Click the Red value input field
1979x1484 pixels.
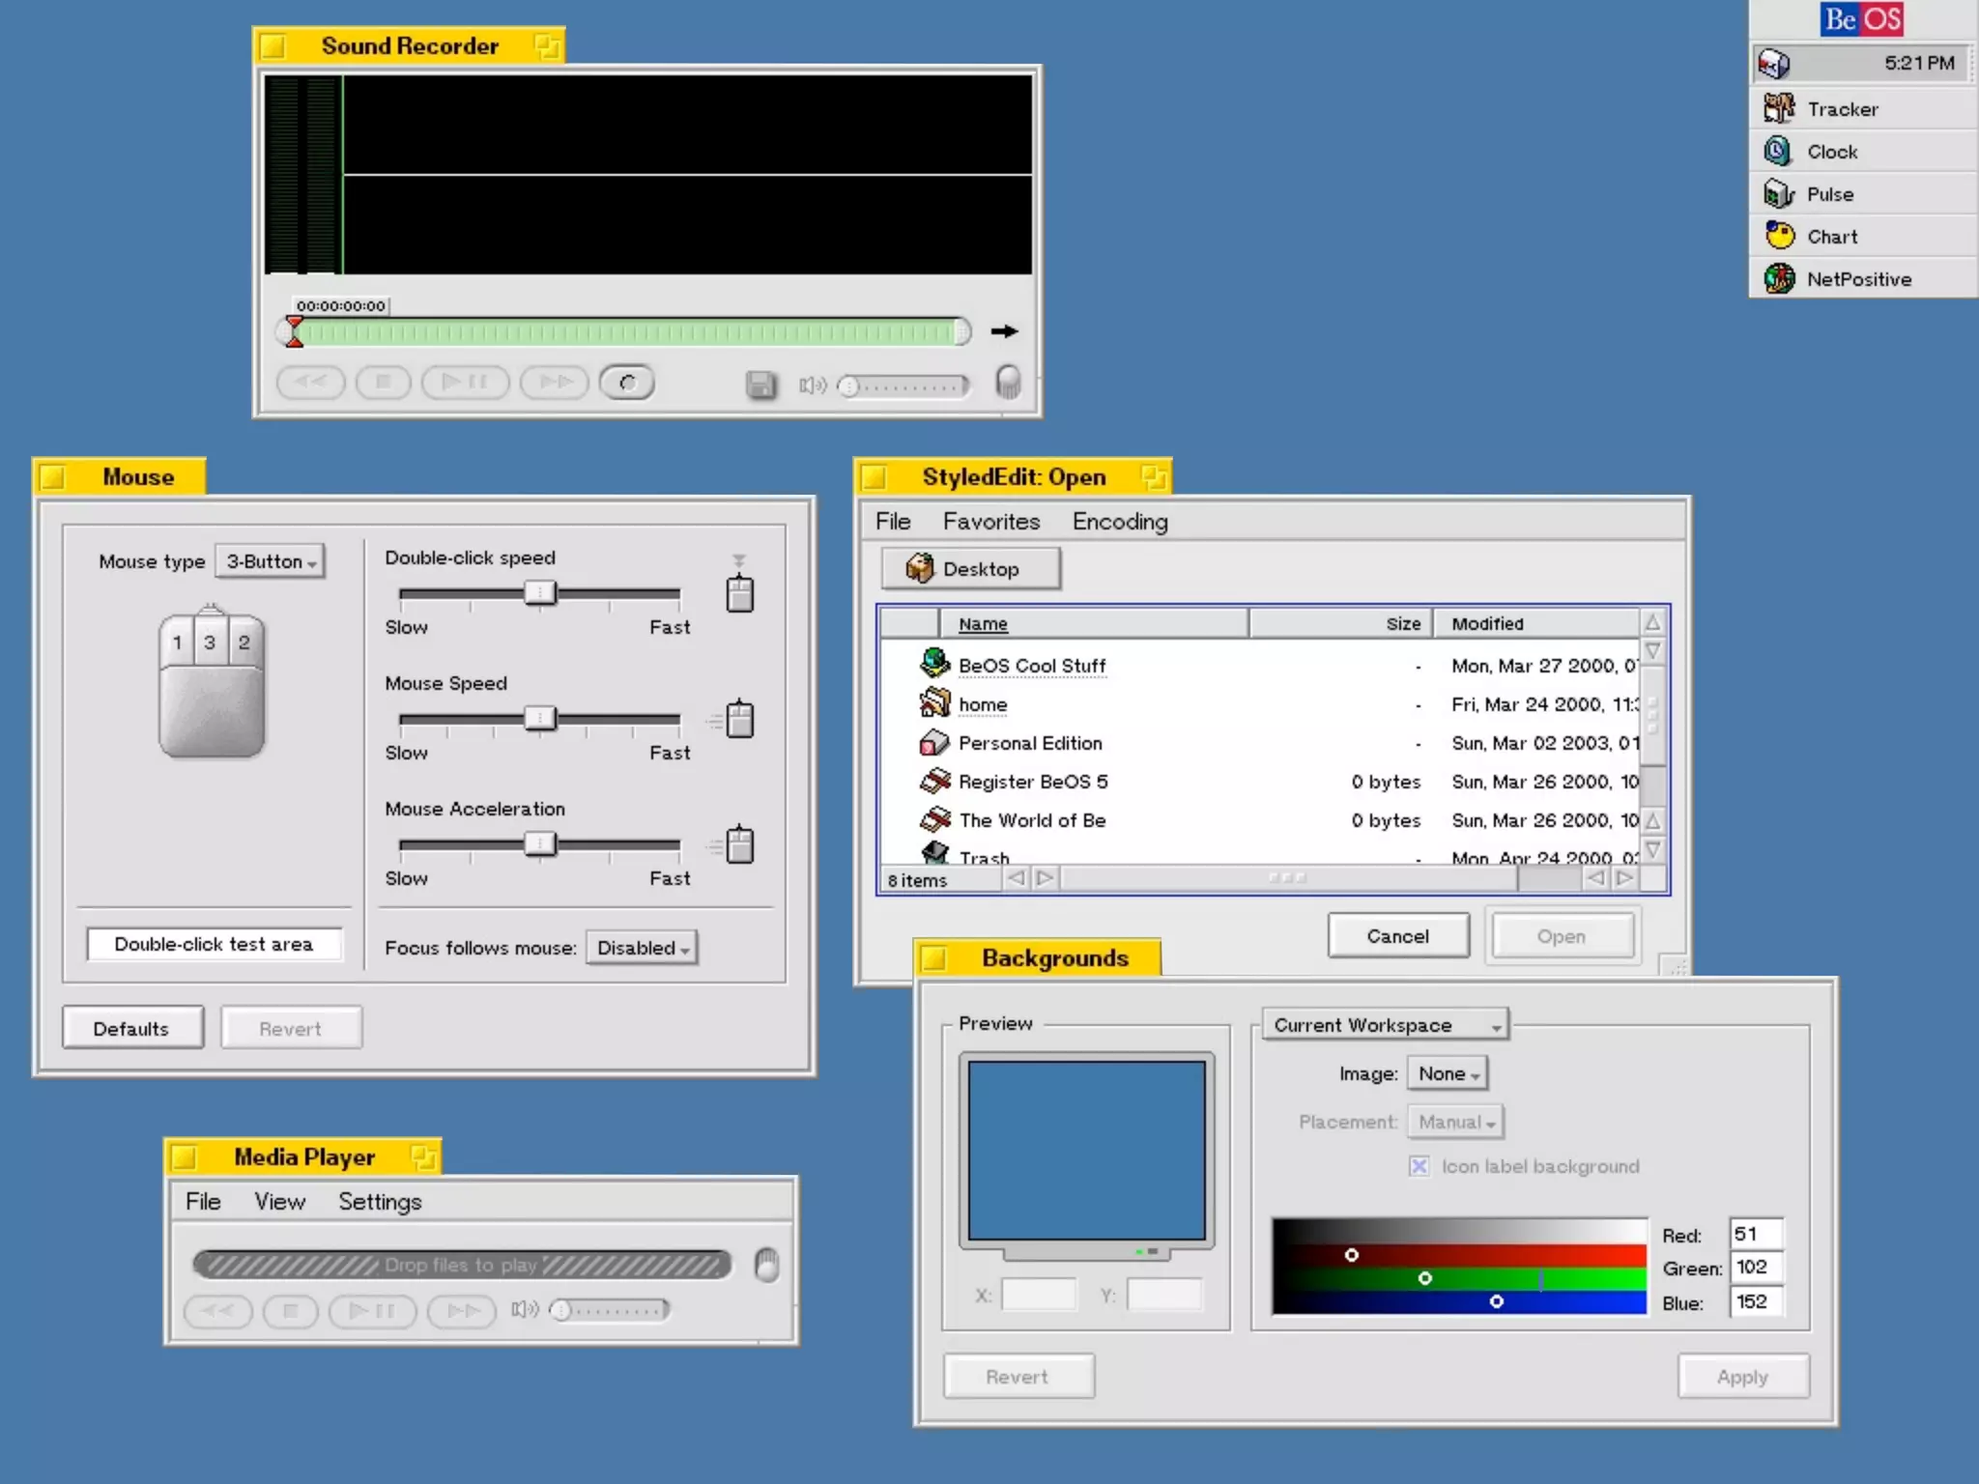1756,1234
